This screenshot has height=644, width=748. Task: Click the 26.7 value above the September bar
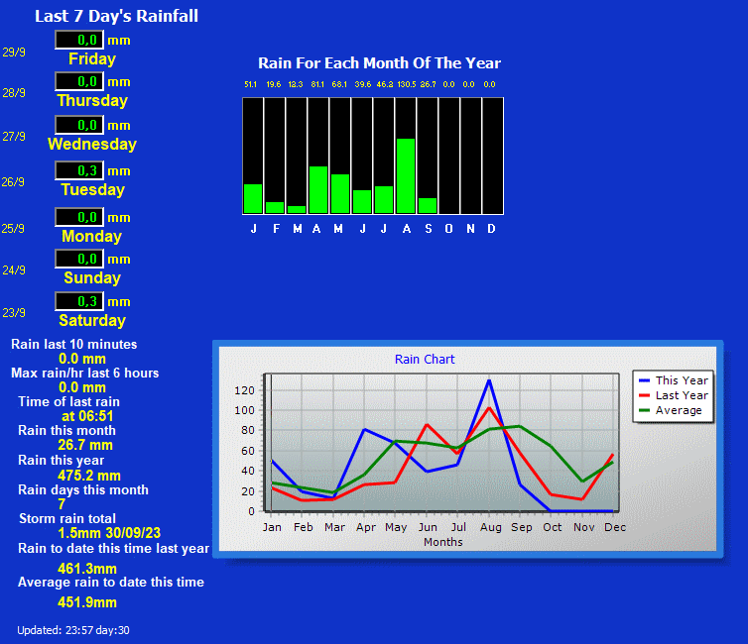[428, 84]
